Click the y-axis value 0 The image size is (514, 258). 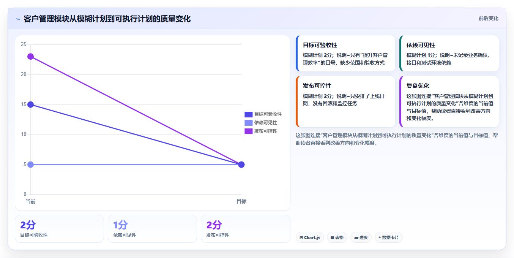coord(25,195)
